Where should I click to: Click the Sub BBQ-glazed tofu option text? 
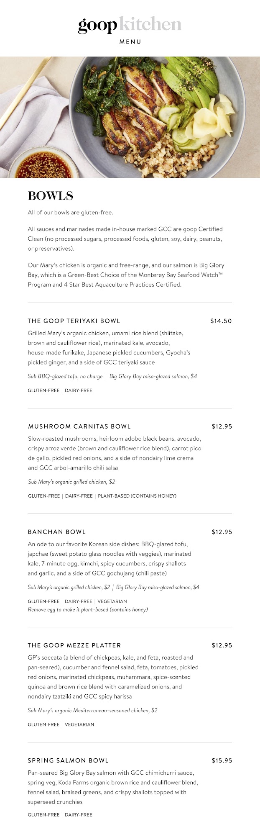pyautogui.click(x=65, y=376)
